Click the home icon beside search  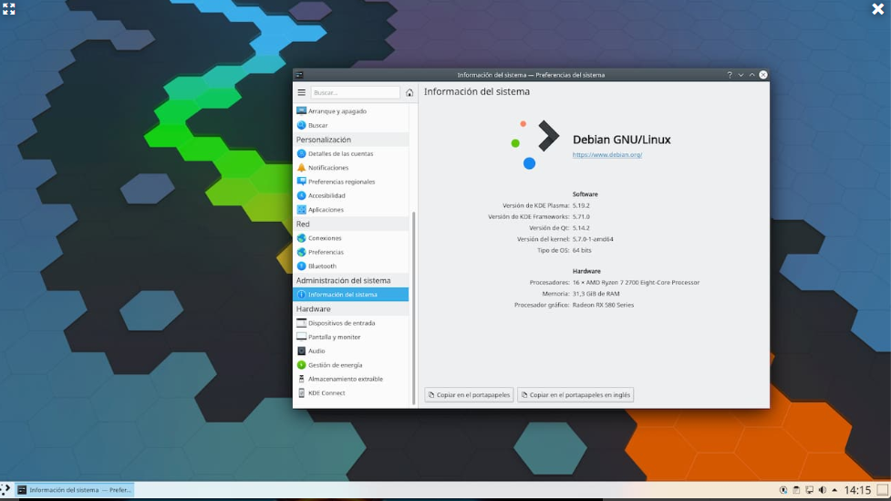click(409, 93)
